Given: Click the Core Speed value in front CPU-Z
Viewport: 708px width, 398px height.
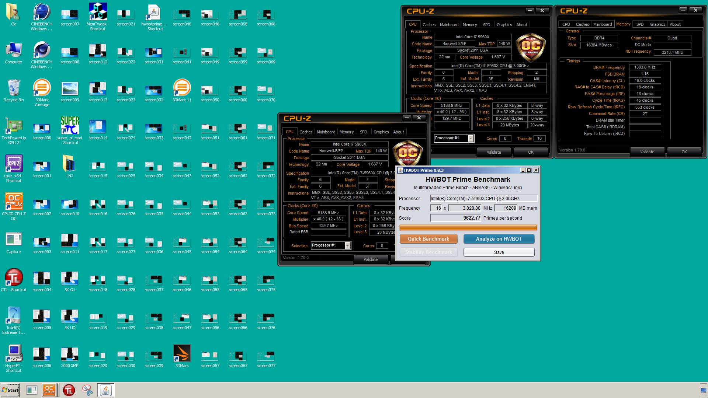Looking at the screenshot, I should (x=328, y=213).
